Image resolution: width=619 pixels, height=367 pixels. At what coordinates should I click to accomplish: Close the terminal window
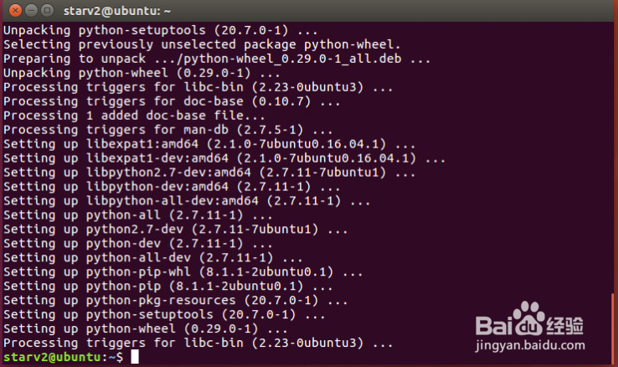15,10
